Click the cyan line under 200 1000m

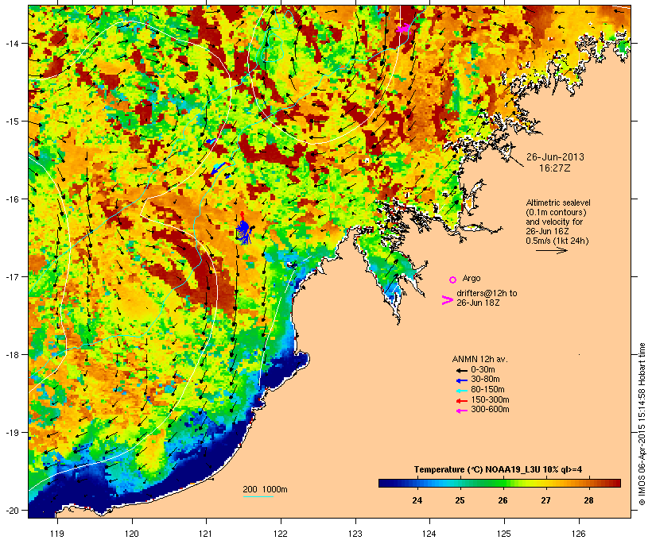click(x=258, y=496)
